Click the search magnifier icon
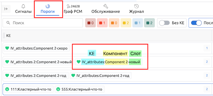Screen dimensions: 213x96 coord(8,23)
